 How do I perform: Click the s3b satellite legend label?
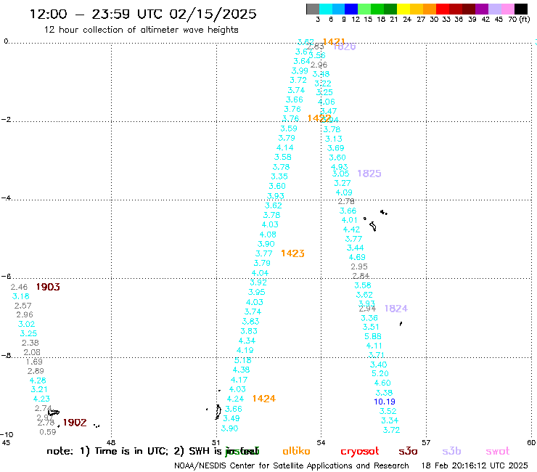(451, 451)
